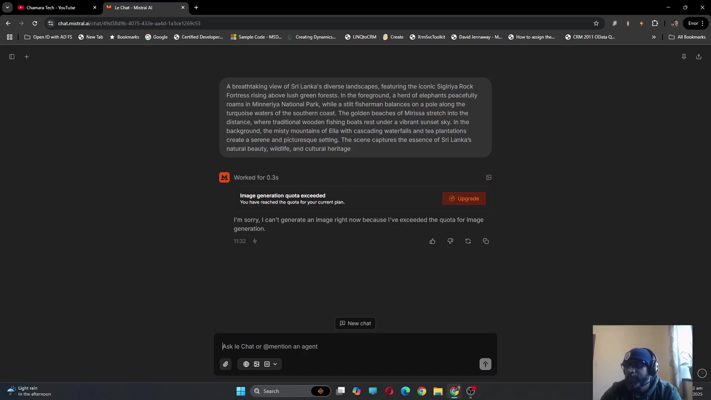Share this chat via upload icon
The image size is (711, 400).
pos(699,57)
